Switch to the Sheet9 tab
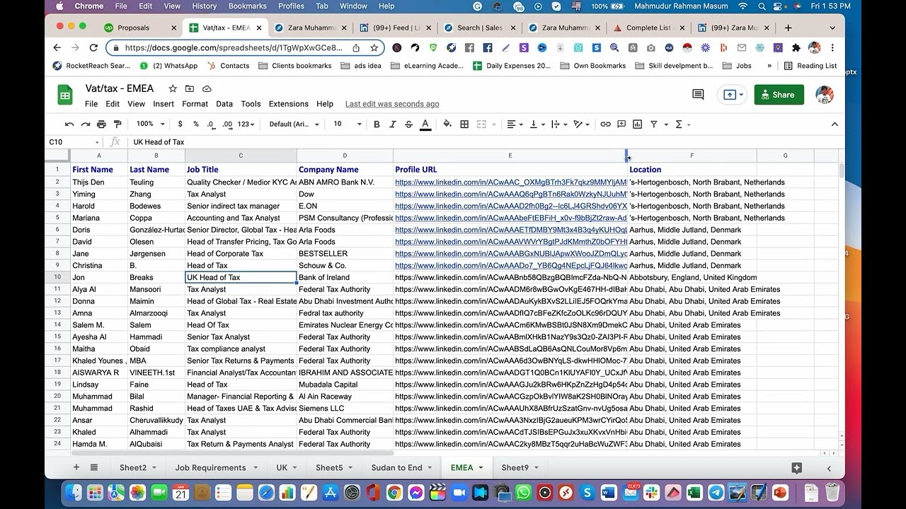Screen dimensions: 906x509 (515, 467)
